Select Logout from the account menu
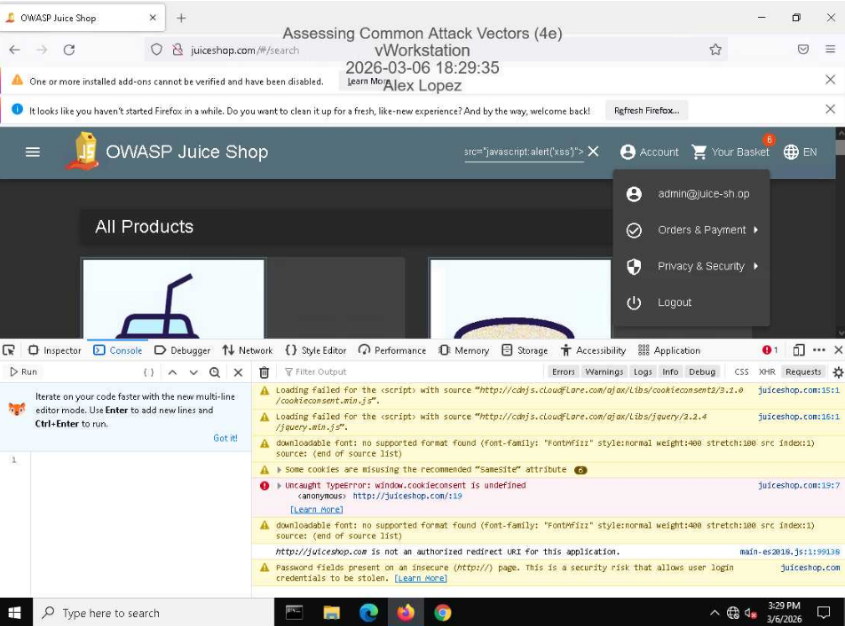Screen dimensions: 845x626 674,302
